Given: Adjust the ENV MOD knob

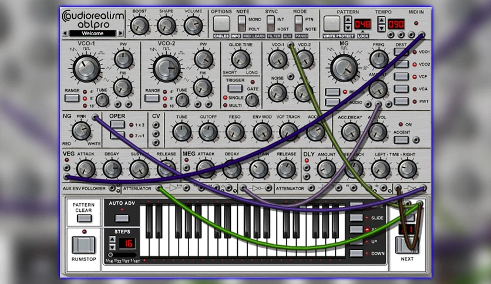Looking at the screenshot, I should click(262, 131).
